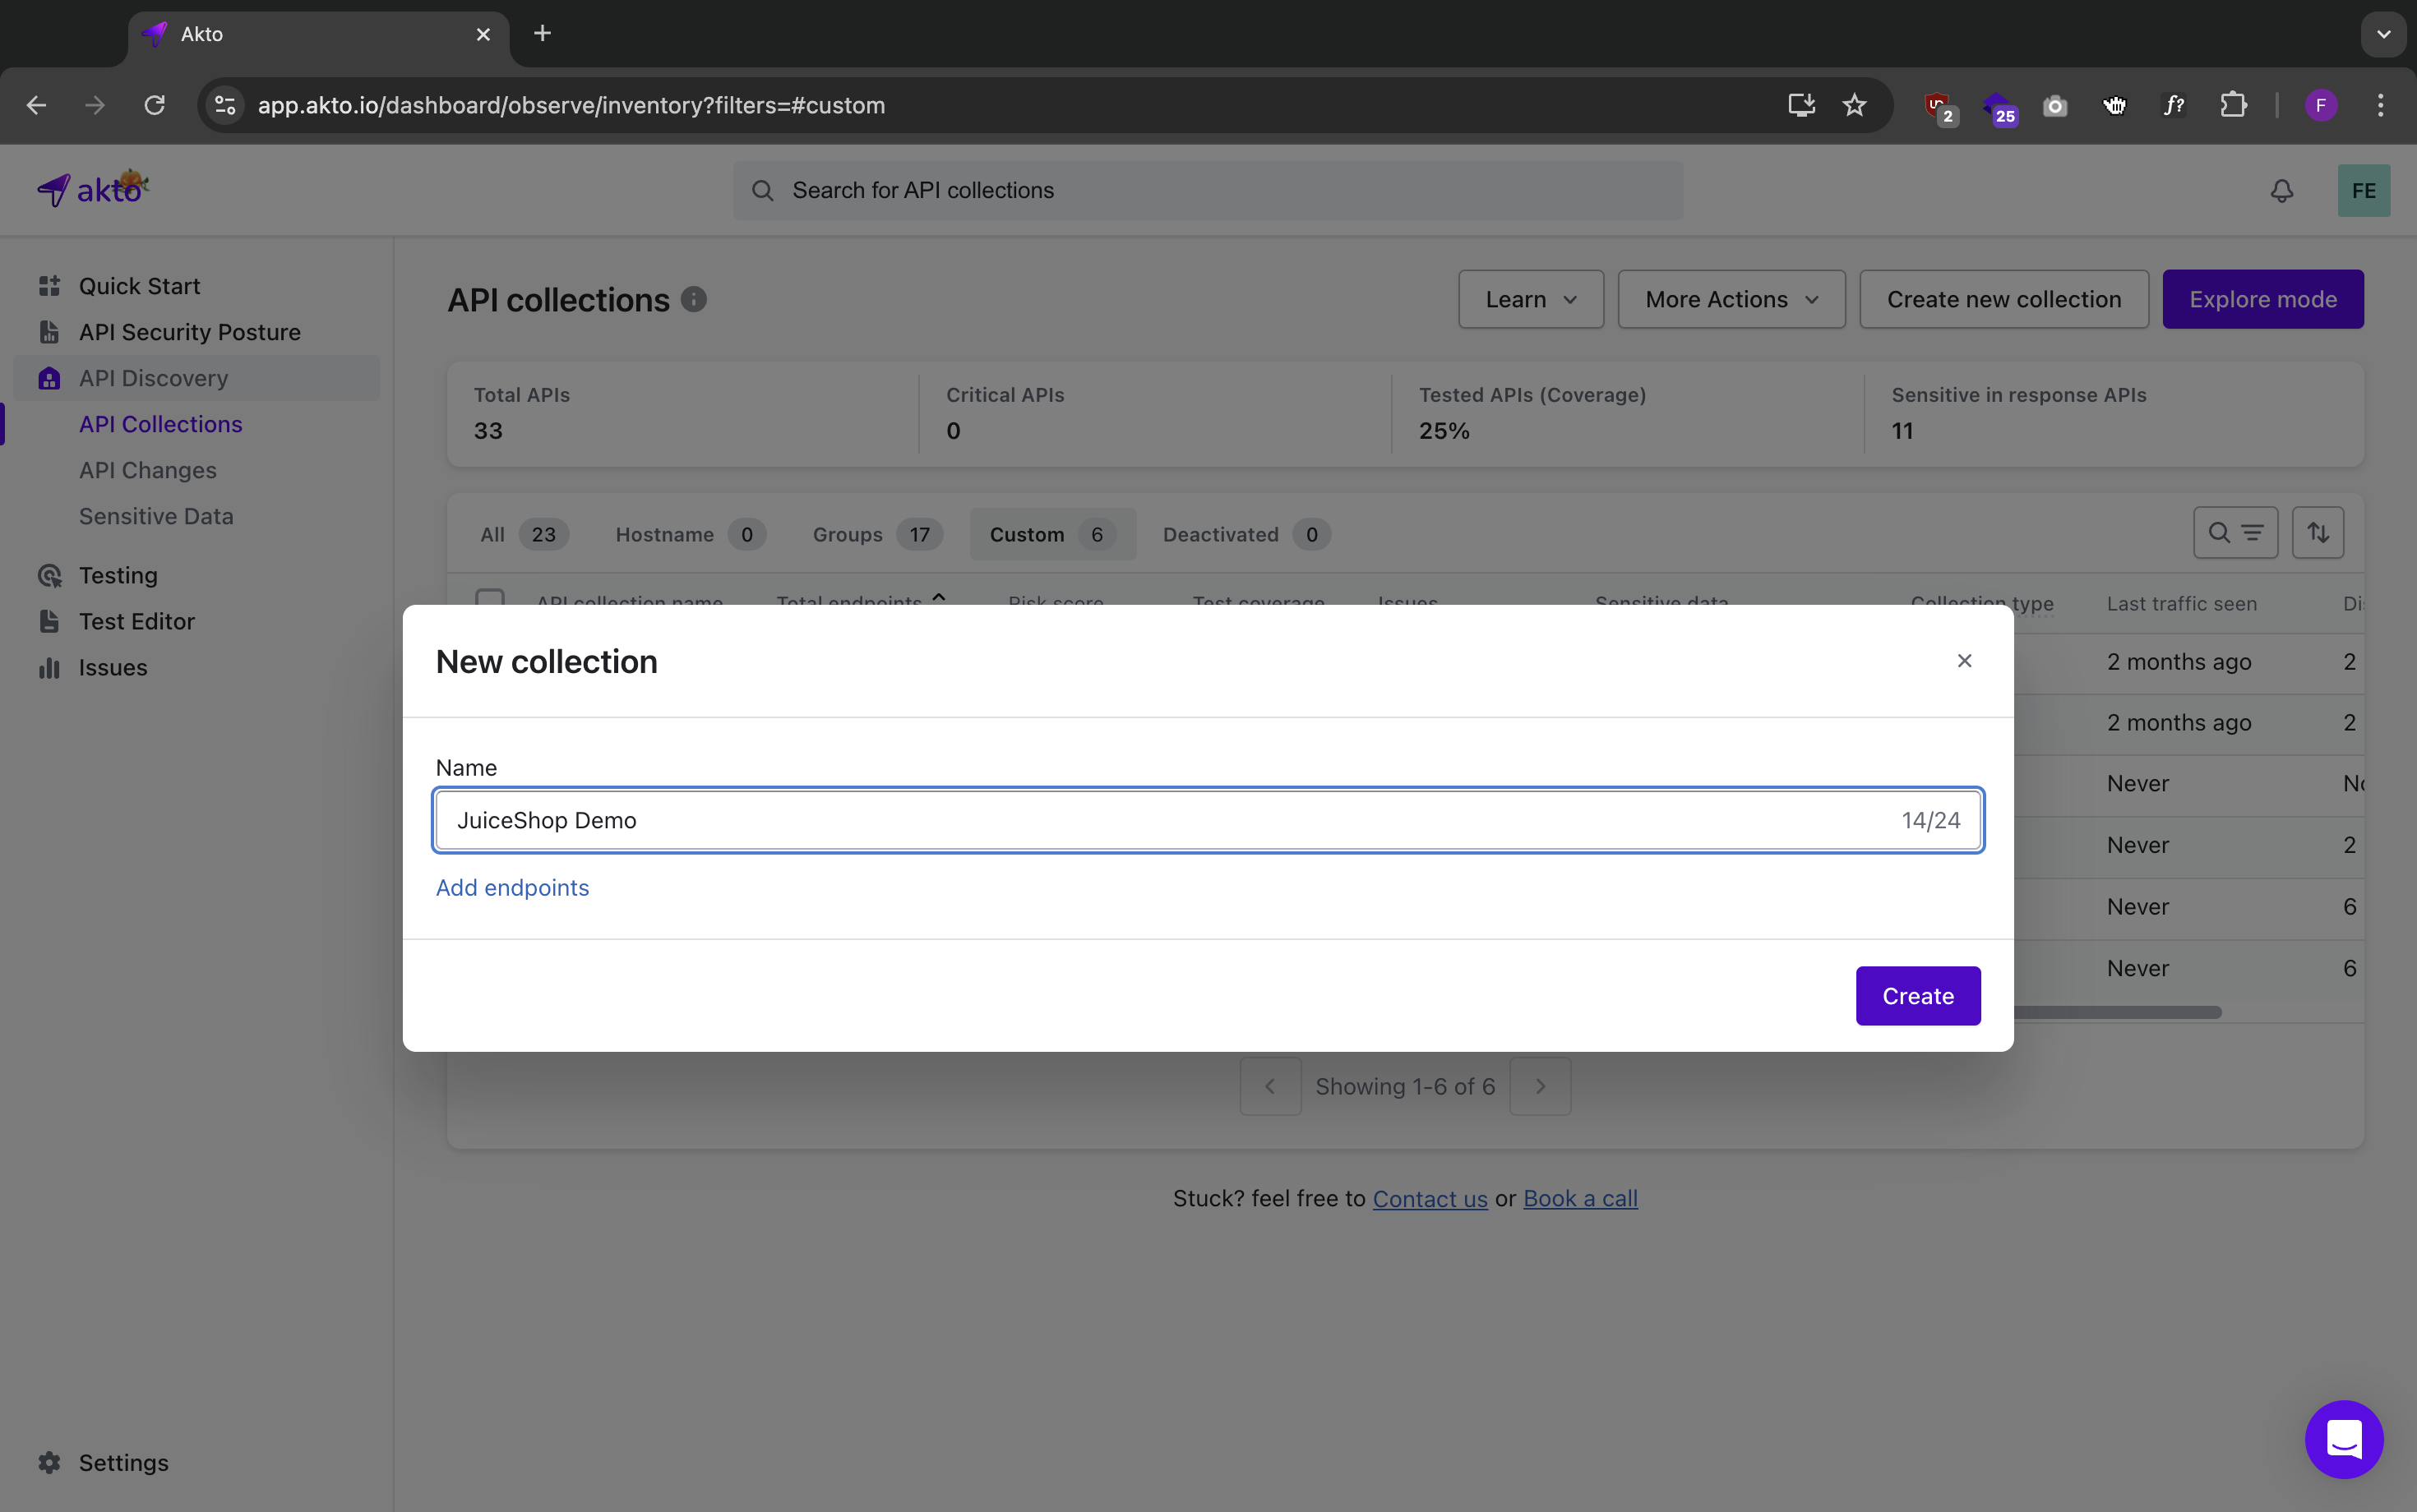This screenshot has width=2417, height=1512.
Task: Open Settings gear in sidebar
Action: 50,1462
